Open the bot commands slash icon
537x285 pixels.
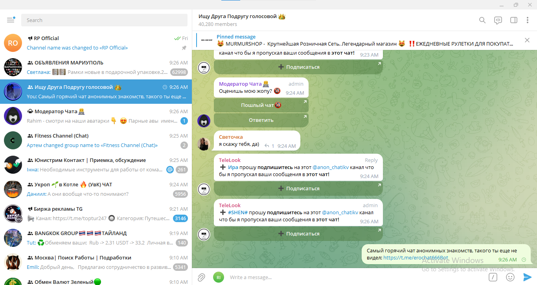click(493, 277)
